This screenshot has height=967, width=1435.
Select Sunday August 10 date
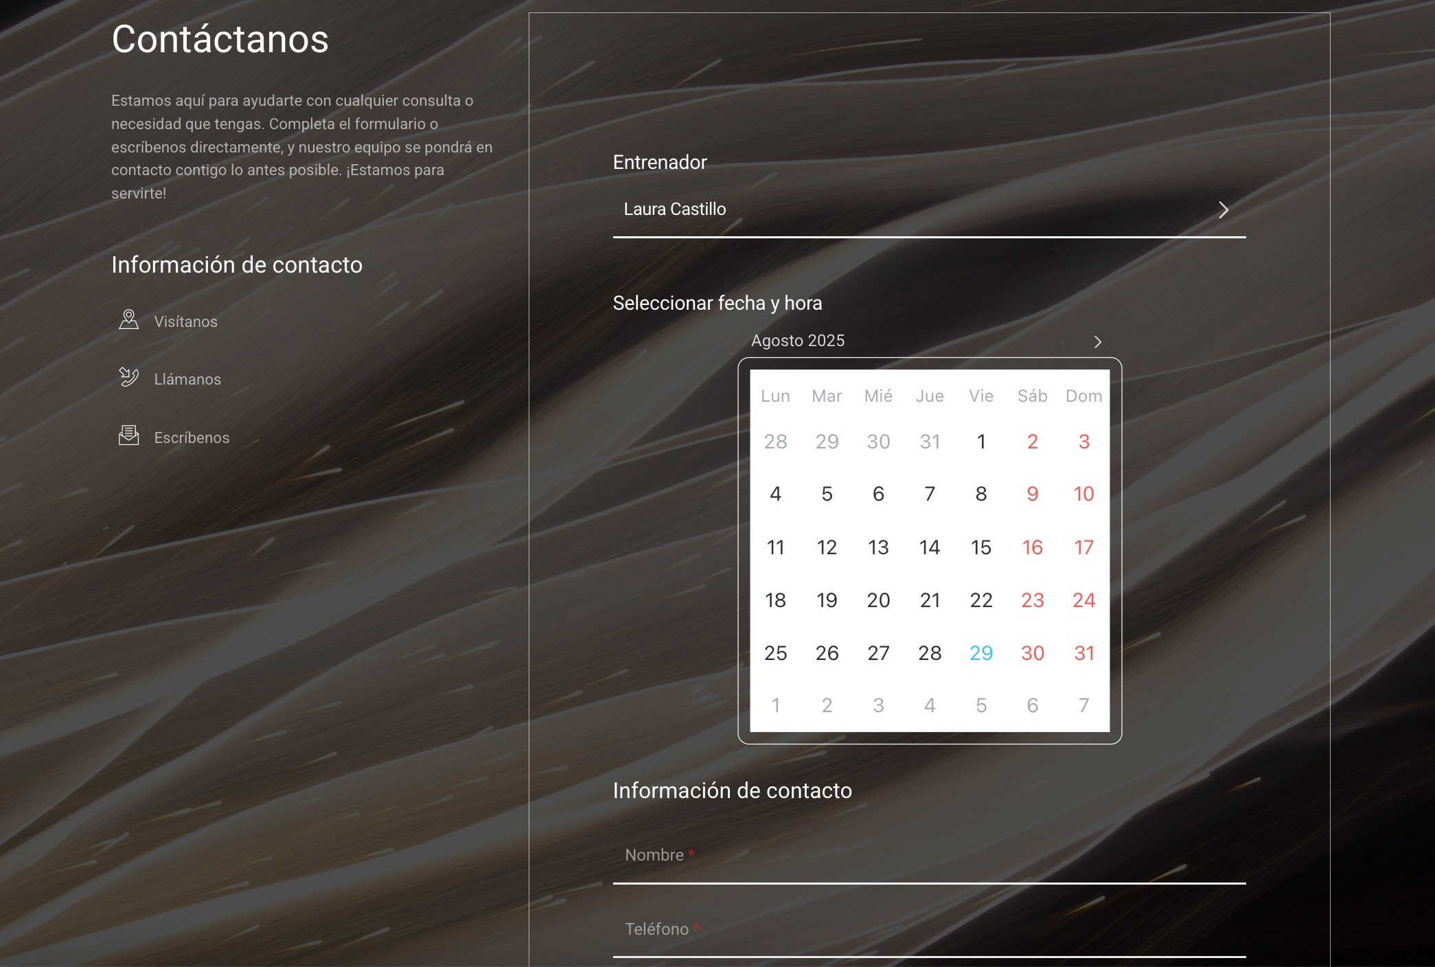[x=1083, y=494]
